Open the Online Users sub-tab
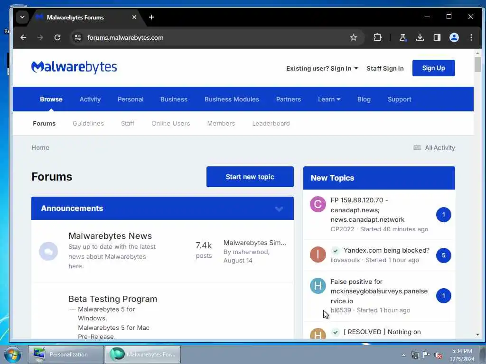Viewport: 486px width, 364px height. [171, 123]
